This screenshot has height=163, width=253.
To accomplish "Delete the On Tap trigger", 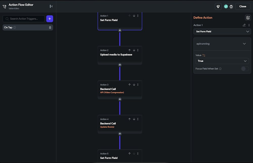I will click(50, 27).
